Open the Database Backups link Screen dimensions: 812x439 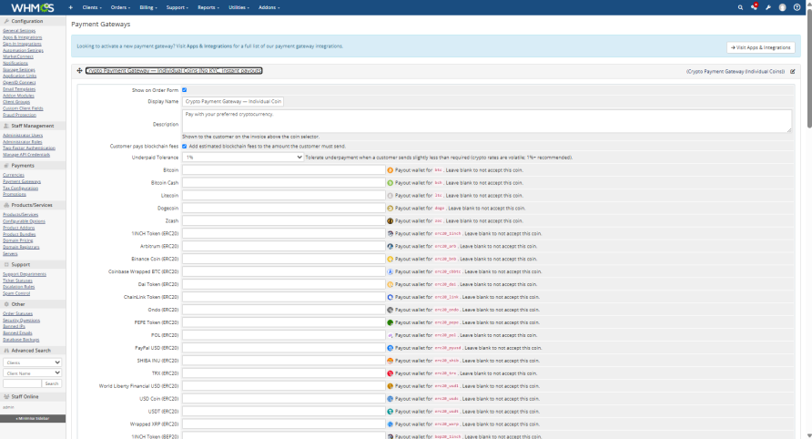(x=21, y=340)
